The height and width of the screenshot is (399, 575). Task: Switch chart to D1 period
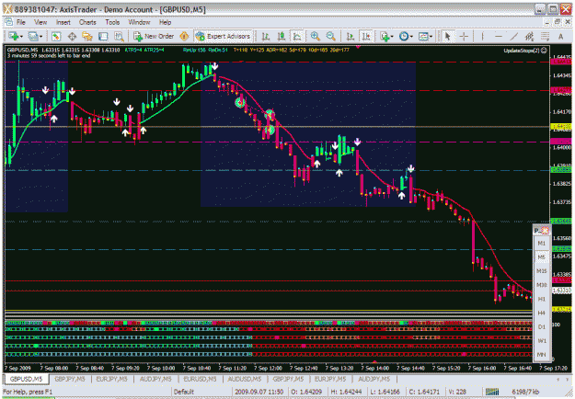pos(542,326)
